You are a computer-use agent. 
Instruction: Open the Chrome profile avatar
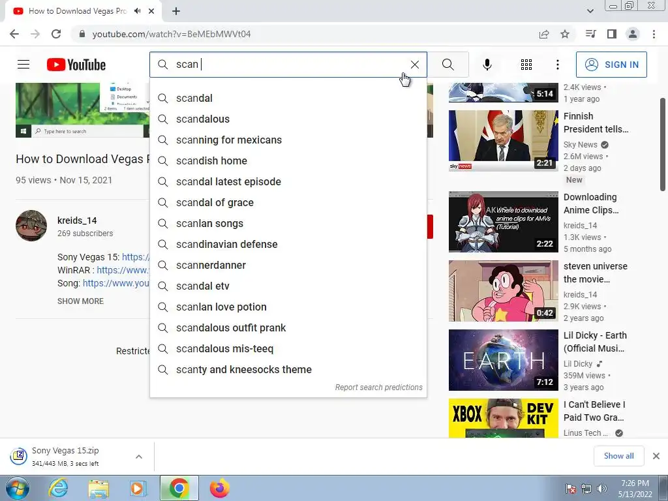click(633, 34)
